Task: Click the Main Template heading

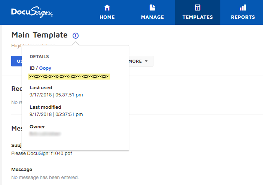Action: click(x=39, y=35)
